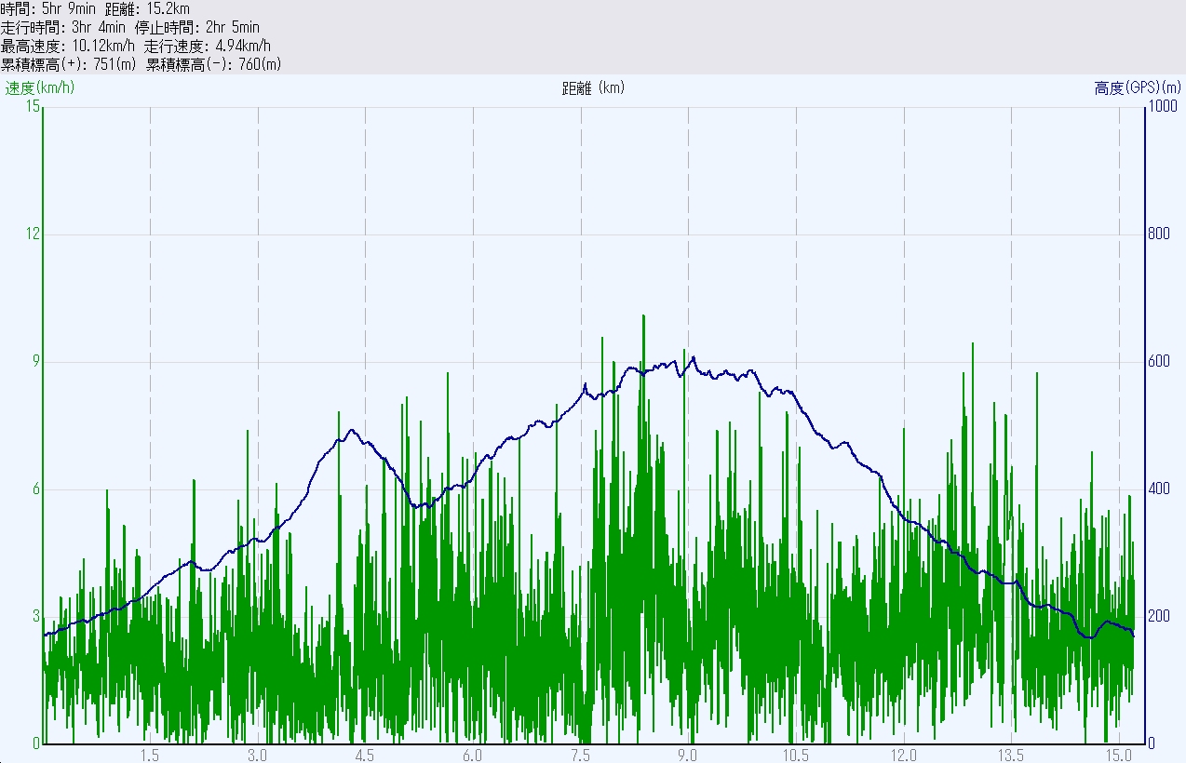The height and width of the screenshot is (763, 1186).
Task: Click the 7.5 km distance tick label
Action: point(581,754)
